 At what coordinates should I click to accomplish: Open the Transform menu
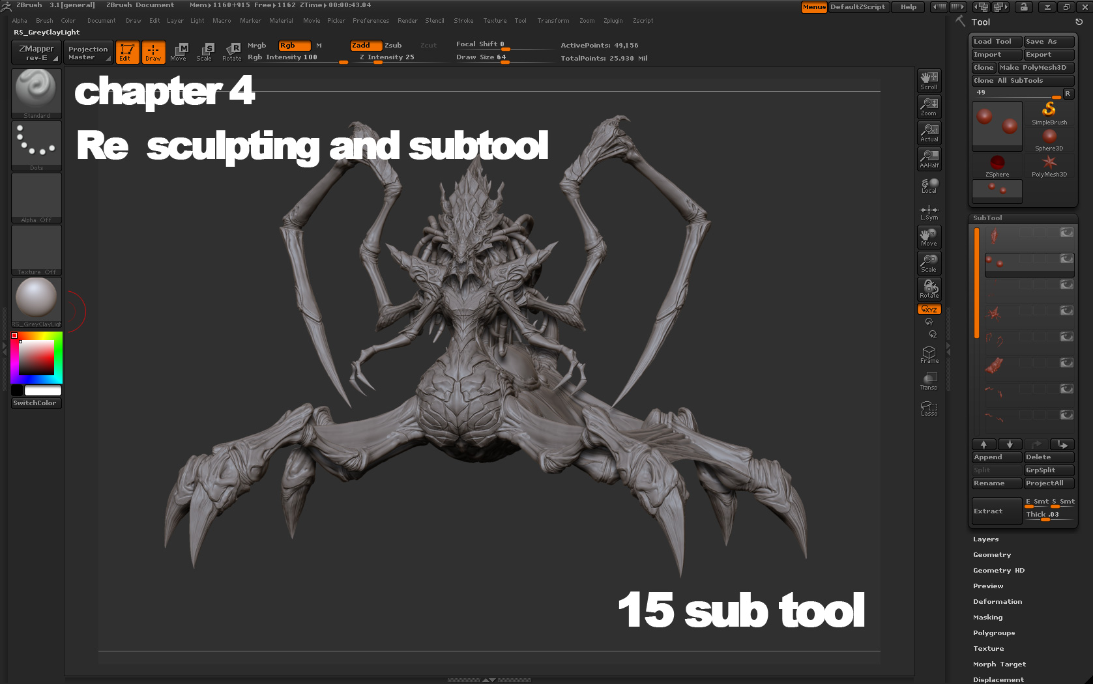pos(553,21)
